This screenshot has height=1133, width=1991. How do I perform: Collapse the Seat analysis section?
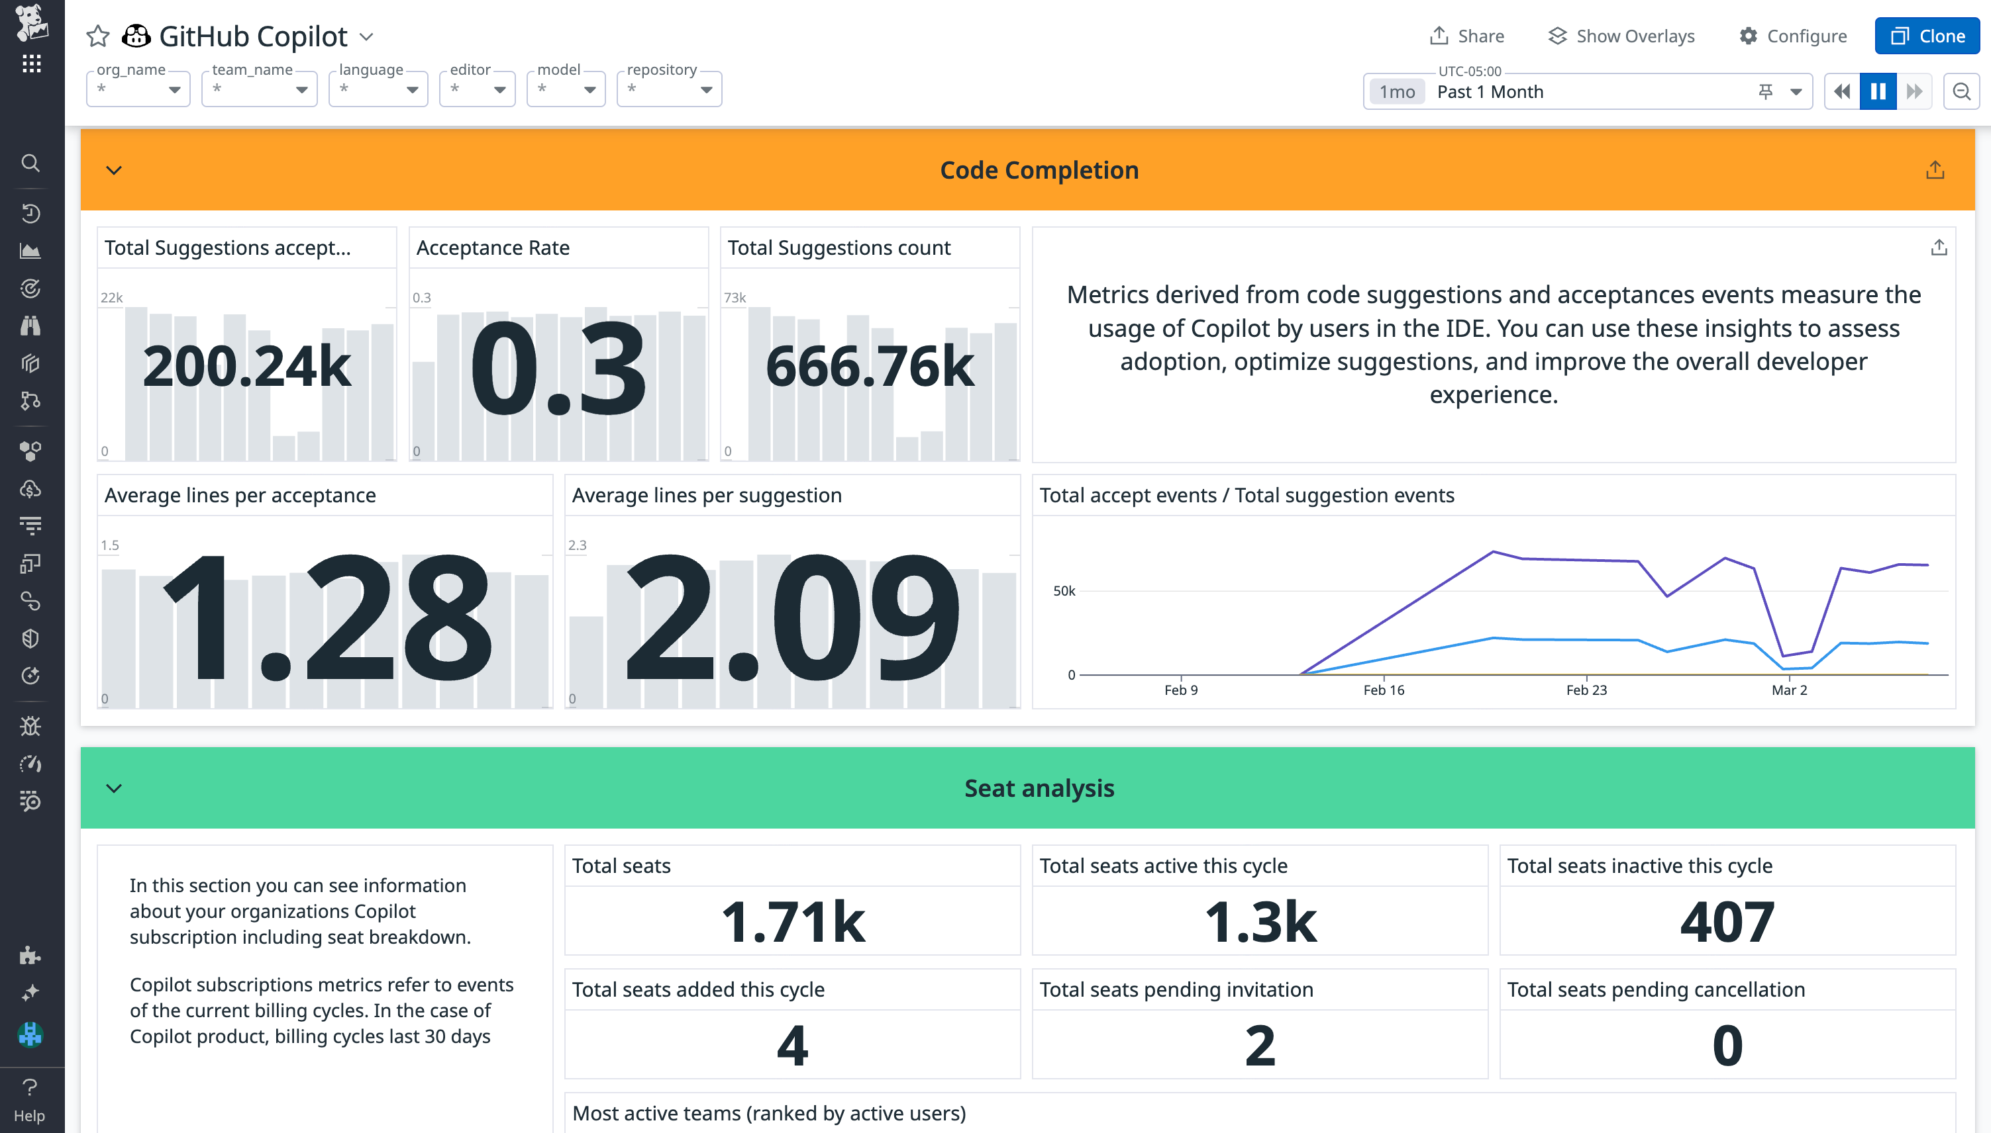[x=113, y=788]
